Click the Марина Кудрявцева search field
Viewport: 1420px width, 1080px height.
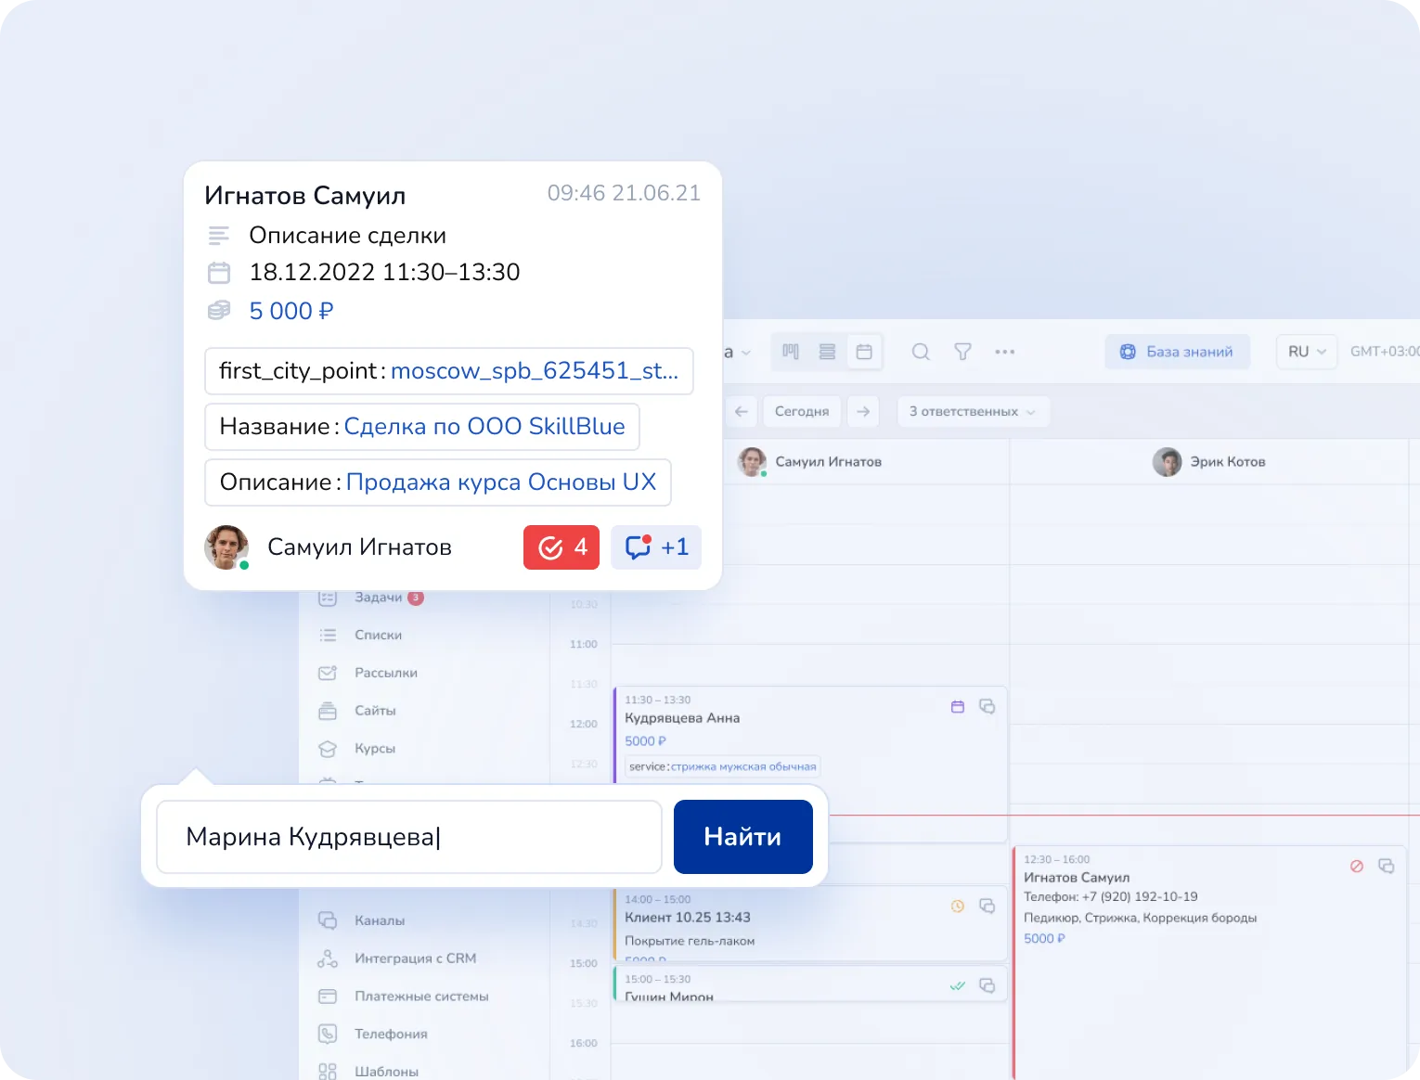tap(408, 837)
